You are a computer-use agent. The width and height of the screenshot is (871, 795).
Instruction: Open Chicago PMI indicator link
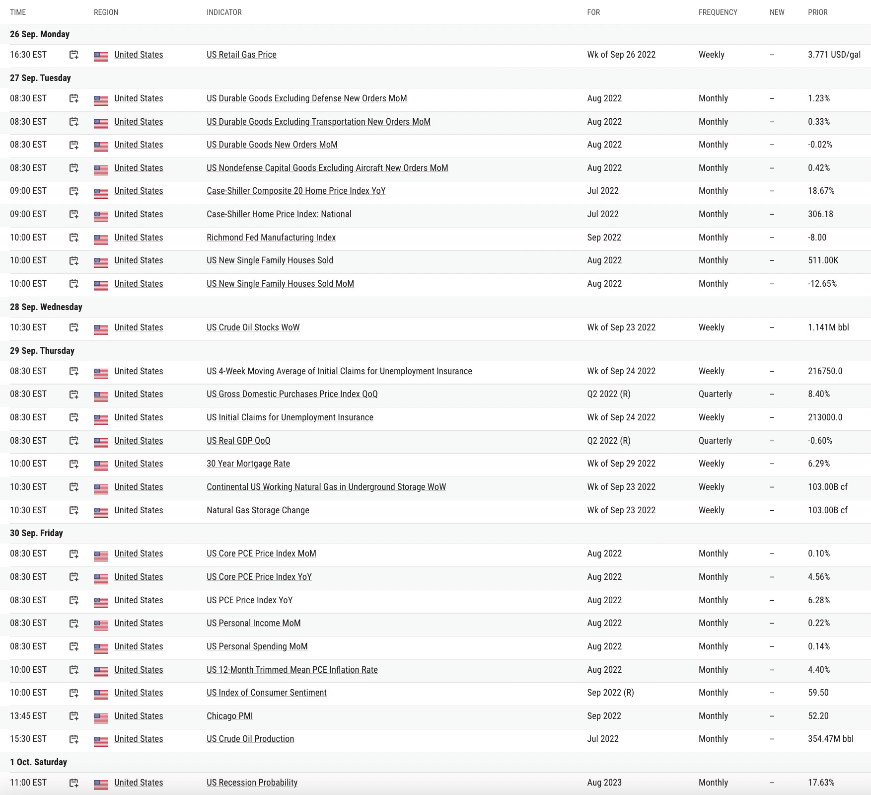[230, 716]
